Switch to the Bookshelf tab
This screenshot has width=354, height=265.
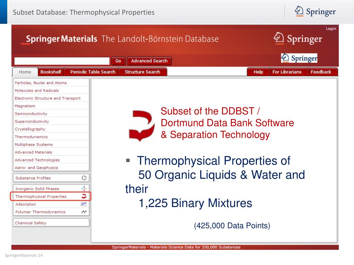click(51, 72)
